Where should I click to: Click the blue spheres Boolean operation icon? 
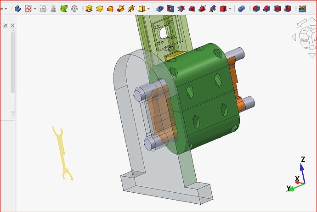coord(241,9)
